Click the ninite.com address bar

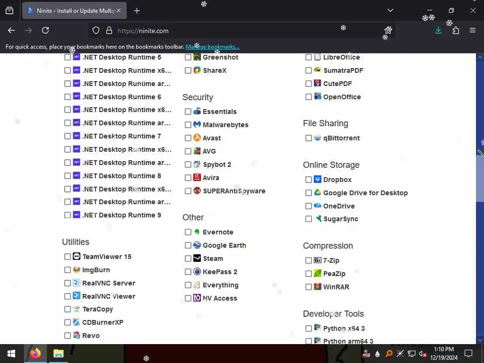click(x=241, y=31)
